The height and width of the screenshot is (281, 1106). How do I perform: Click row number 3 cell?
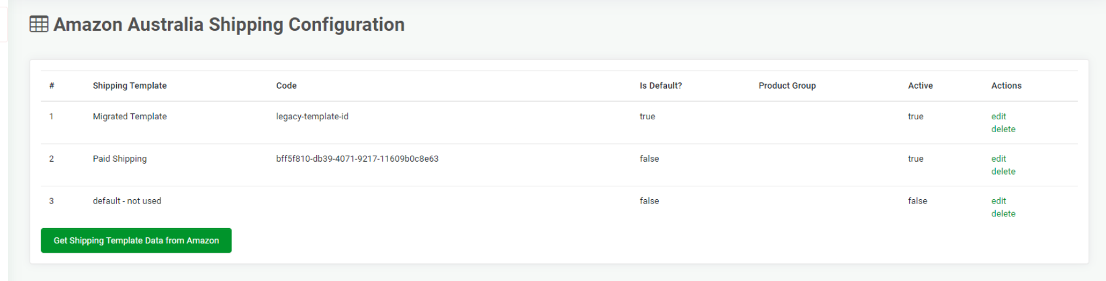point(51,201)
